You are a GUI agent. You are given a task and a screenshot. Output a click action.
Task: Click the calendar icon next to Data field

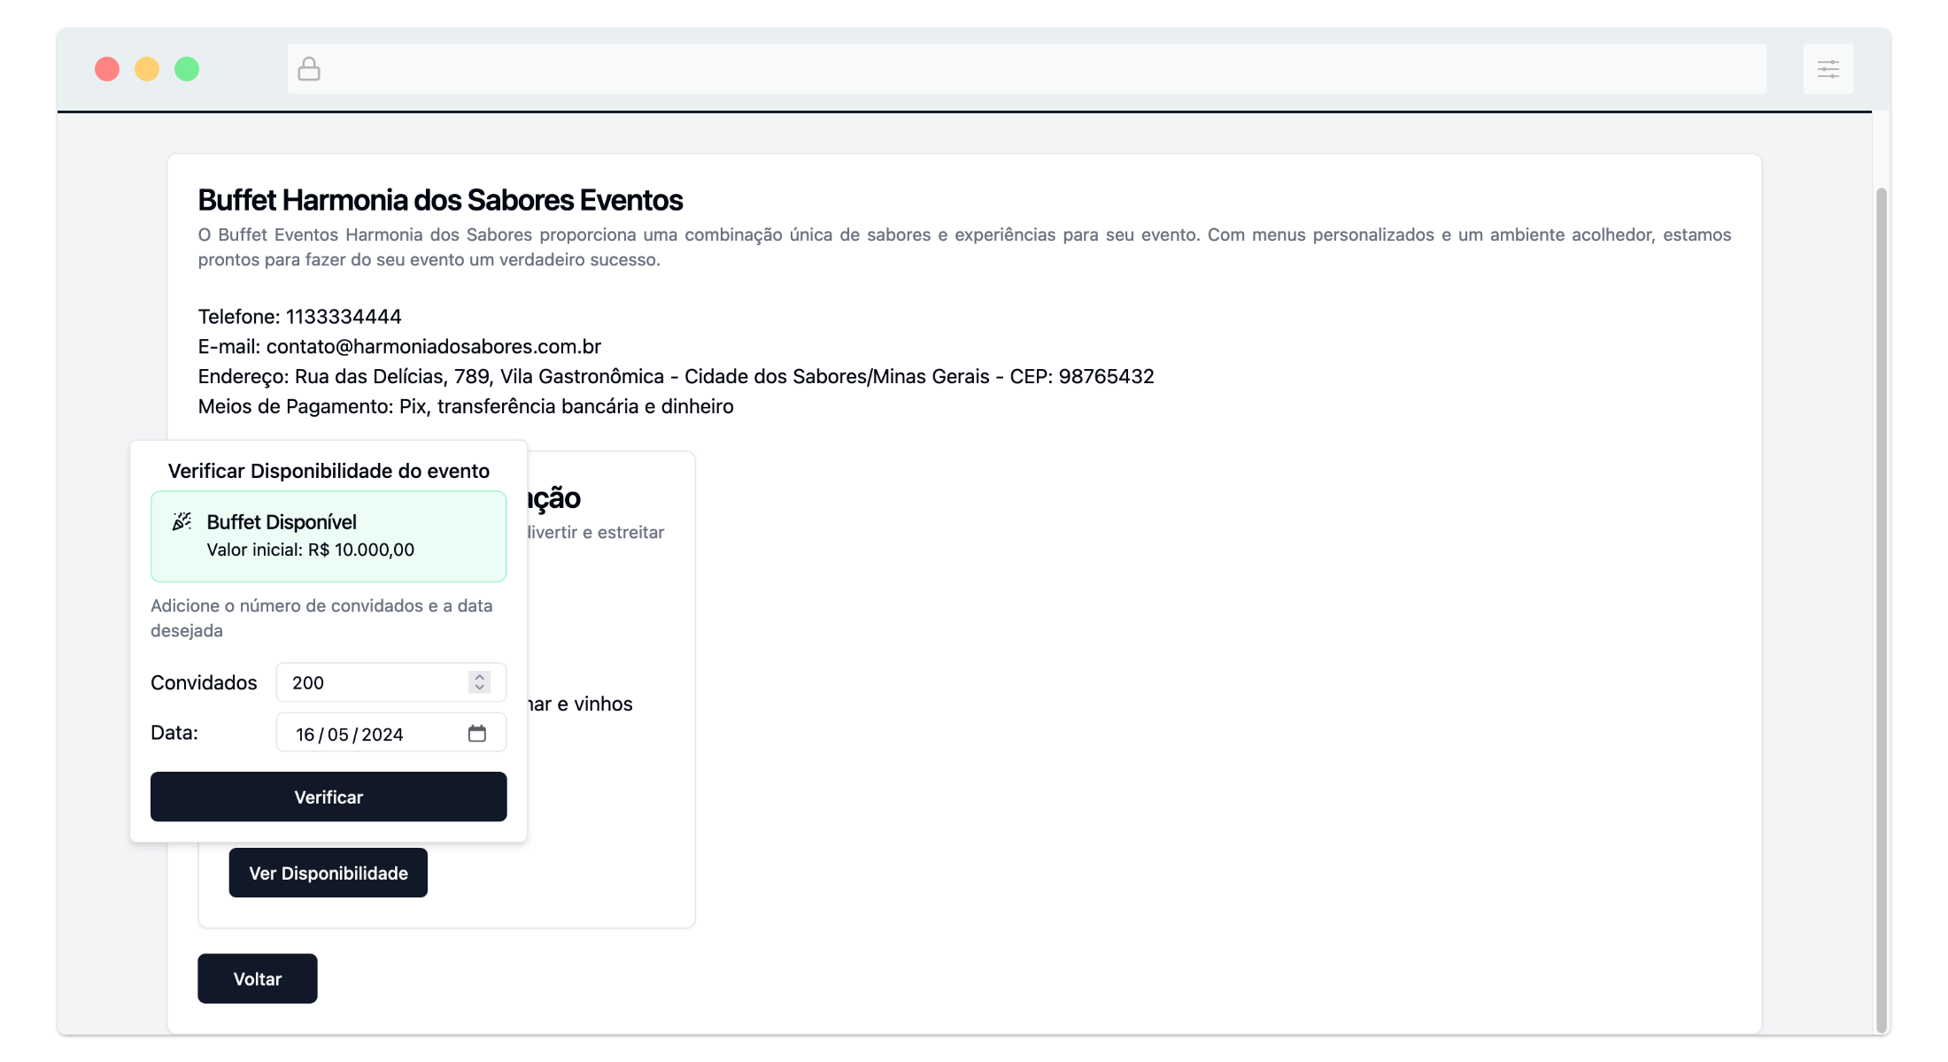(x=477, y=734)
